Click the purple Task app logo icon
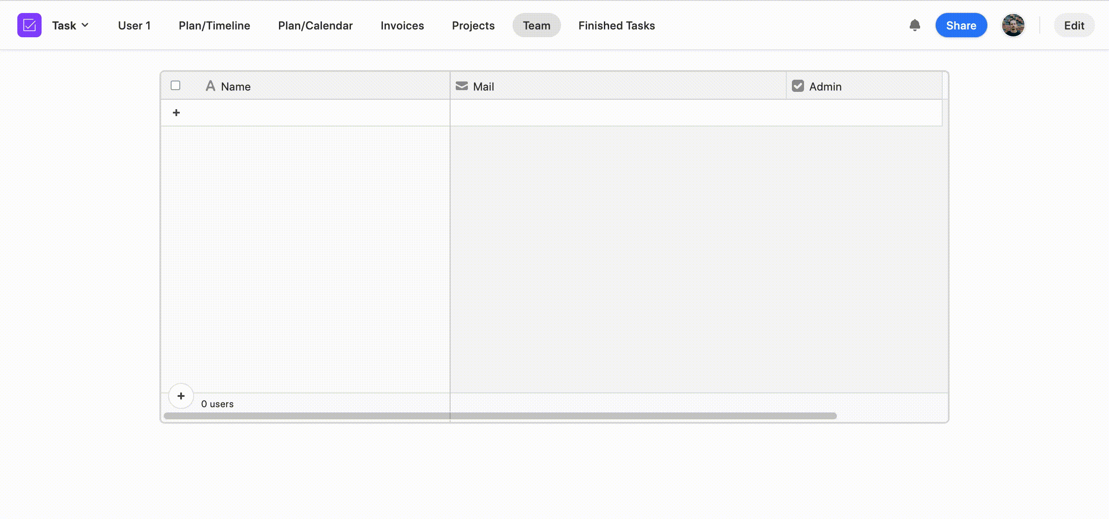Image resolution: width=1109 pixels, height=519 pixels. click(x=29, y=25)
